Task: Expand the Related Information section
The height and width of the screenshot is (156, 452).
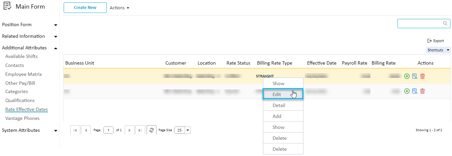Action: point(56,37)
